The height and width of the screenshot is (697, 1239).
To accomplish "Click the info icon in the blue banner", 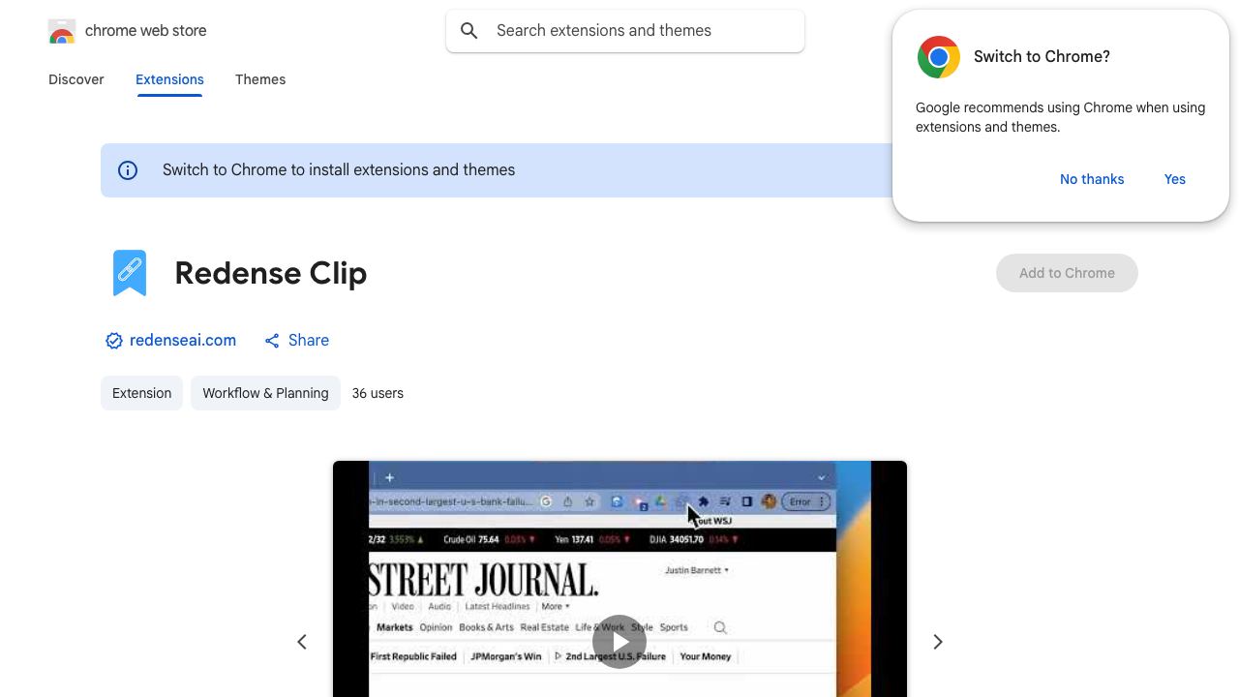I will coord(128,170).
